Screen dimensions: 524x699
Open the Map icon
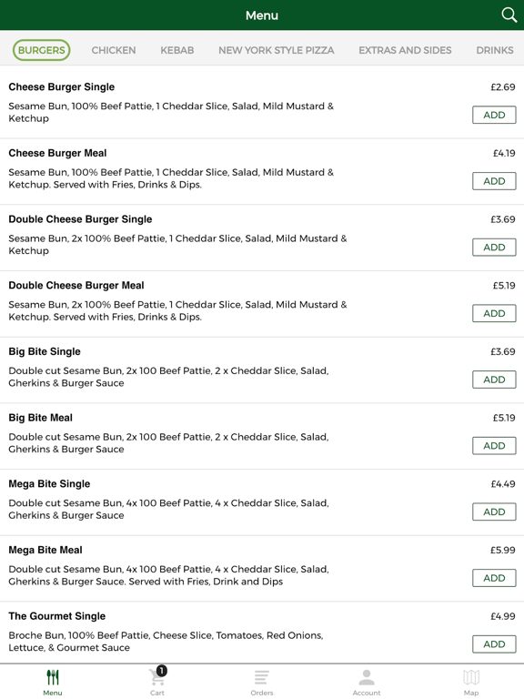point(471,677)
